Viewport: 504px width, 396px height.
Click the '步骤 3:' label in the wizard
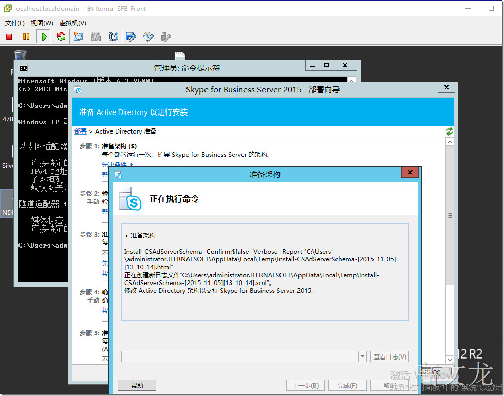point(90,235)
